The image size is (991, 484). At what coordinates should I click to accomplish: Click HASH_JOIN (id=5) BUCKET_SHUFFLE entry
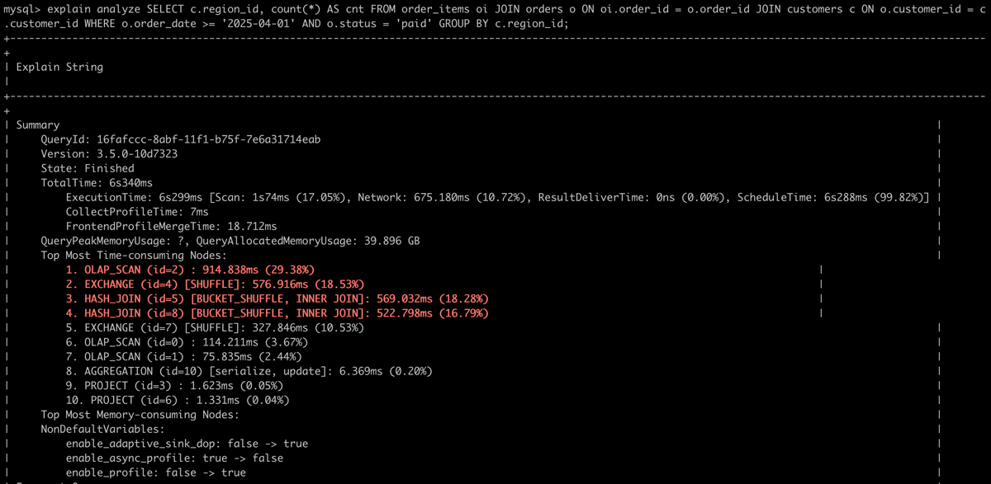coord(277,298)
